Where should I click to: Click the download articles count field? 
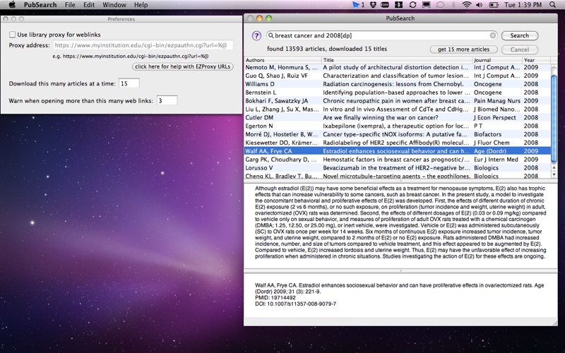point(129,83)
